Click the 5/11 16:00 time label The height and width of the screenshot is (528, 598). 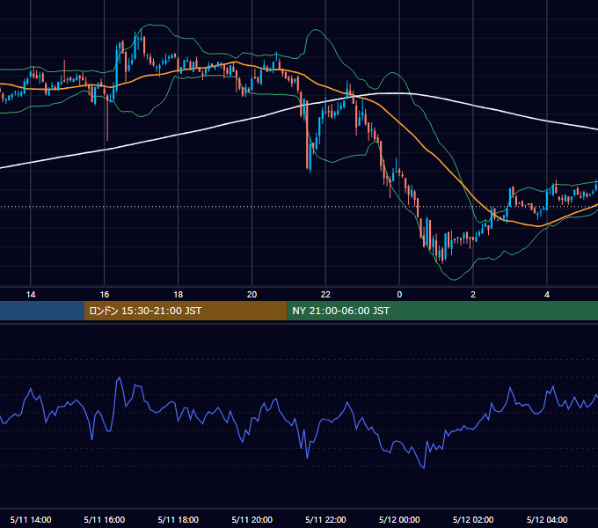pyautogui.click(x=104, y=519)
